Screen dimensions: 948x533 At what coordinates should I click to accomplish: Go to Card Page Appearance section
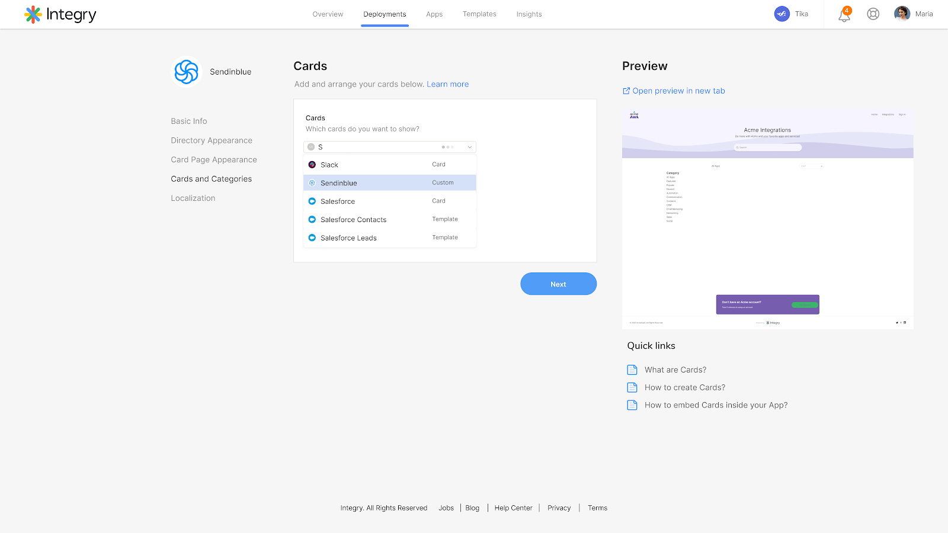214,160
